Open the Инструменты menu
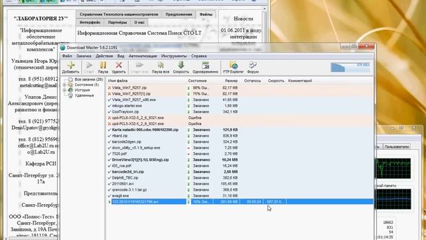 point(174,56)
